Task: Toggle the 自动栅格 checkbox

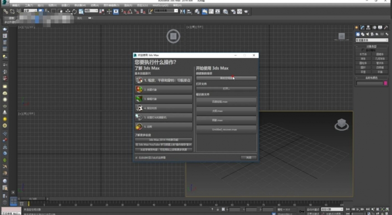Action: coord(363,50)
